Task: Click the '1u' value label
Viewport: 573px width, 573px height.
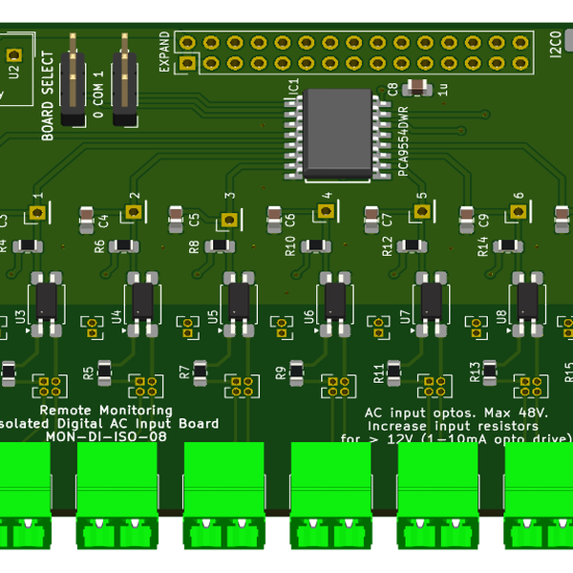Action: 443,89
